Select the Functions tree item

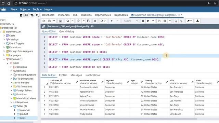coord(21,94)
